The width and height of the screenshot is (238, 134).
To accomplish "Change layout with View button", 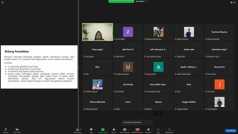I will [233, 3].
